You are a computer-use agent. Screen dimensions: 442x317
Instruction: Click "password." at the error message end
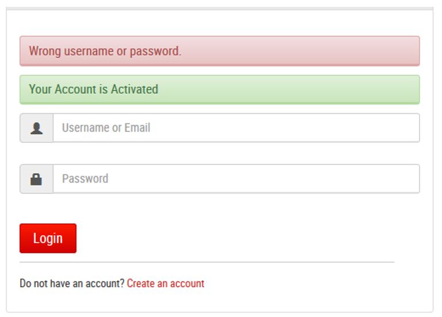point(155,51)
